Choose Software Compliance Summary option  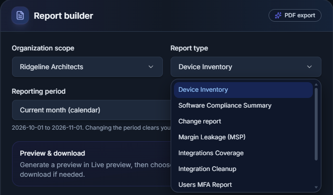click(x=243, y=106)
